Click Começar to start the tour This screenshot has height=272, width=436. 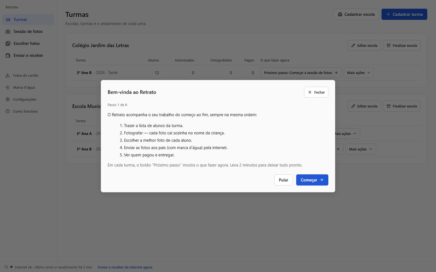coord(312,180)
